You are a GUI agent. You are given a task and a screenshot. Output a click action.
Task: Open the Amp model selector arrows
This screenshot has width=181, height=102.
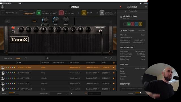click(x=56, y=13)
